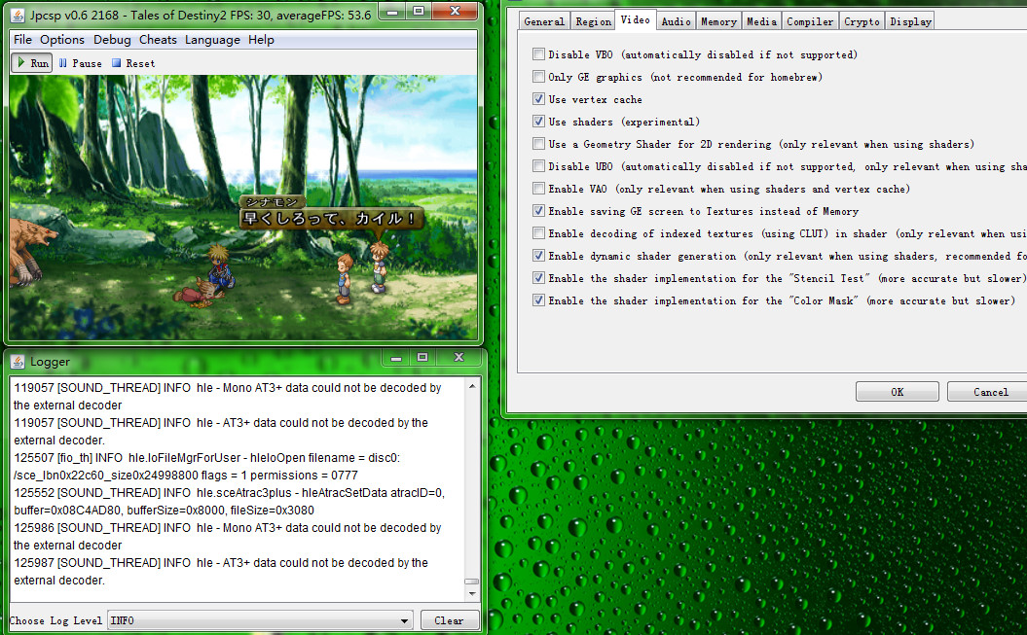Viewport: 1027px width, 635px height.
Task: Enable Geometry Shader for 2D rendering
Action: (538, 143)
